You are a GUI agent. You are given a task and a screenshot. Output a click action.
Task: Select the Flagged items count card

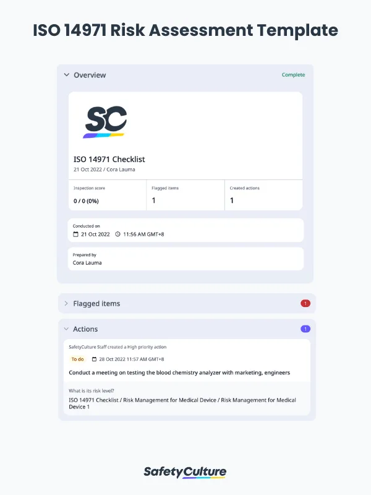coord(185,195)
